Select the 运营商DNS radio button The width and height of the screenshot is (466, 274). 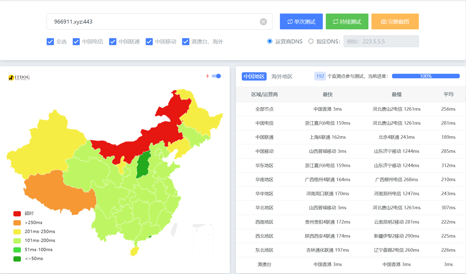(270, 41)
